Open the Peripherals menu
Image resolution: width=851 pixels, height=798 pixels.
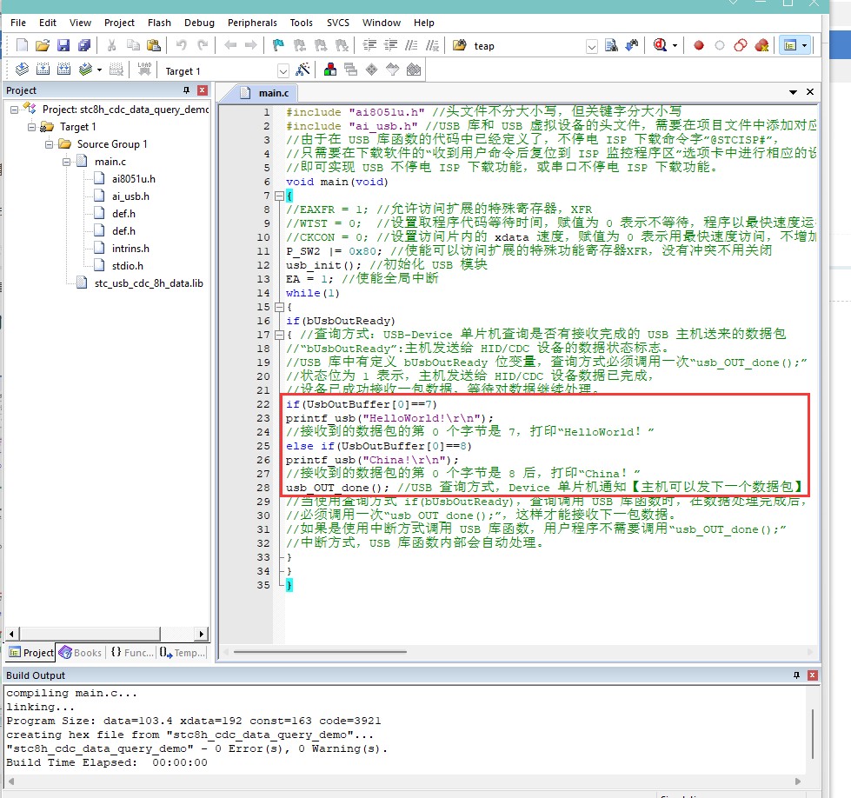click(x=252, y=23)
